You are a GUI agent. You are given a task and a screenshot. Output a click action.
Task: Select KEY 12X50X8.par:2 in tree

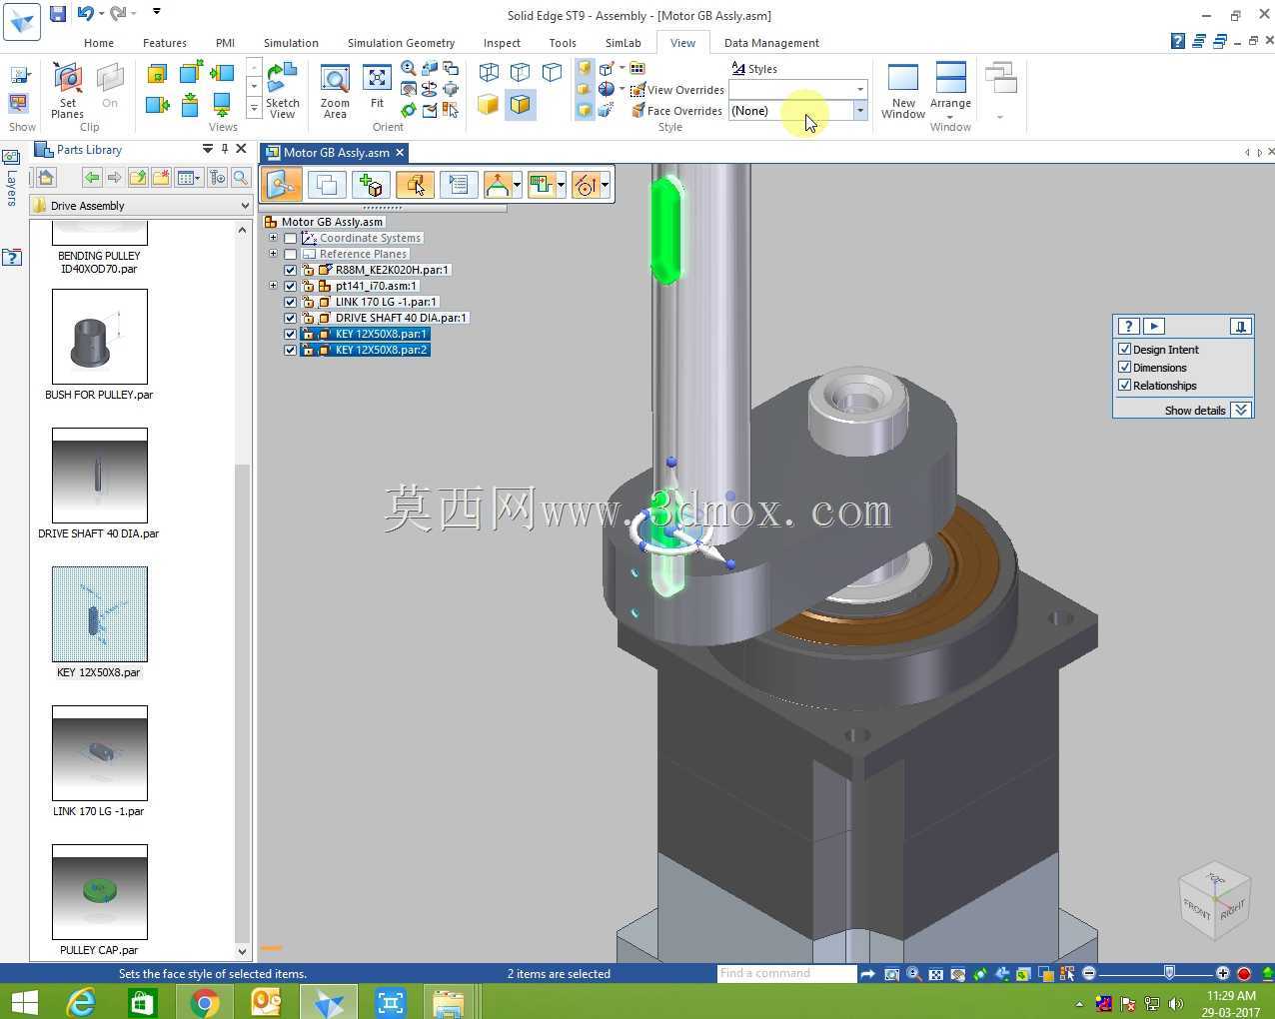tap(381, 350)
